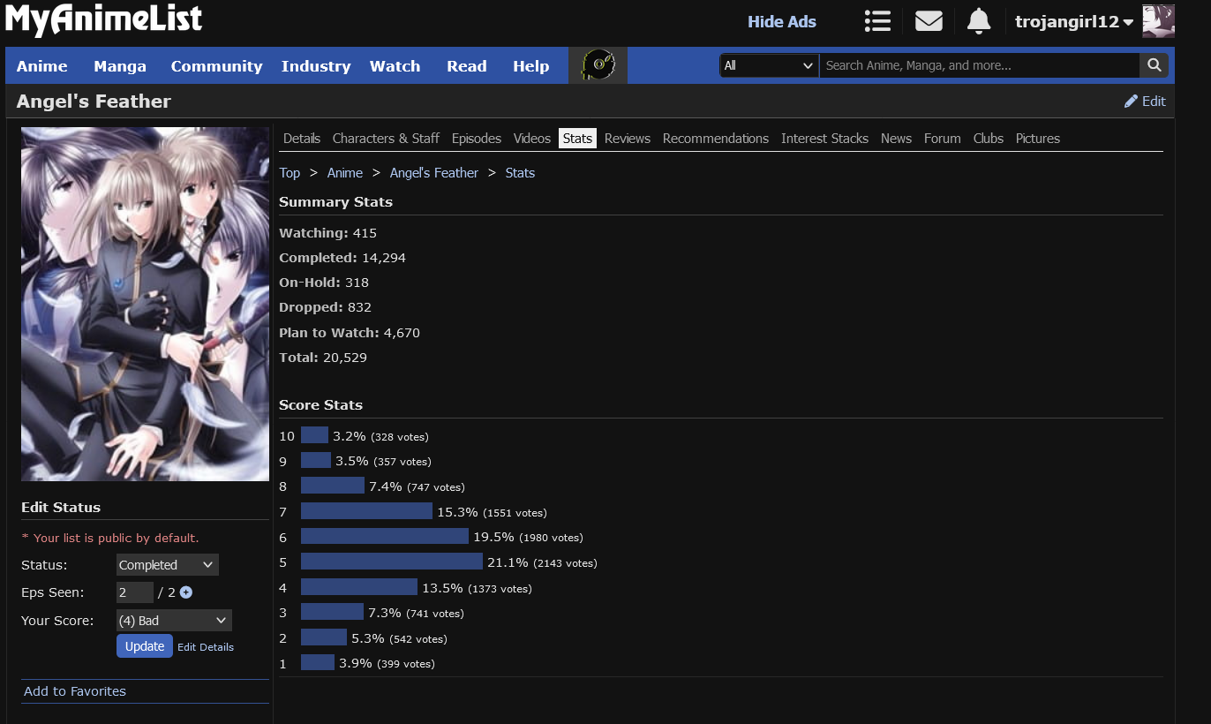Switch to the Characters & Staff tab
Image resolution: width=1211 pixels, height=724 pixels.
coord(386,139)
